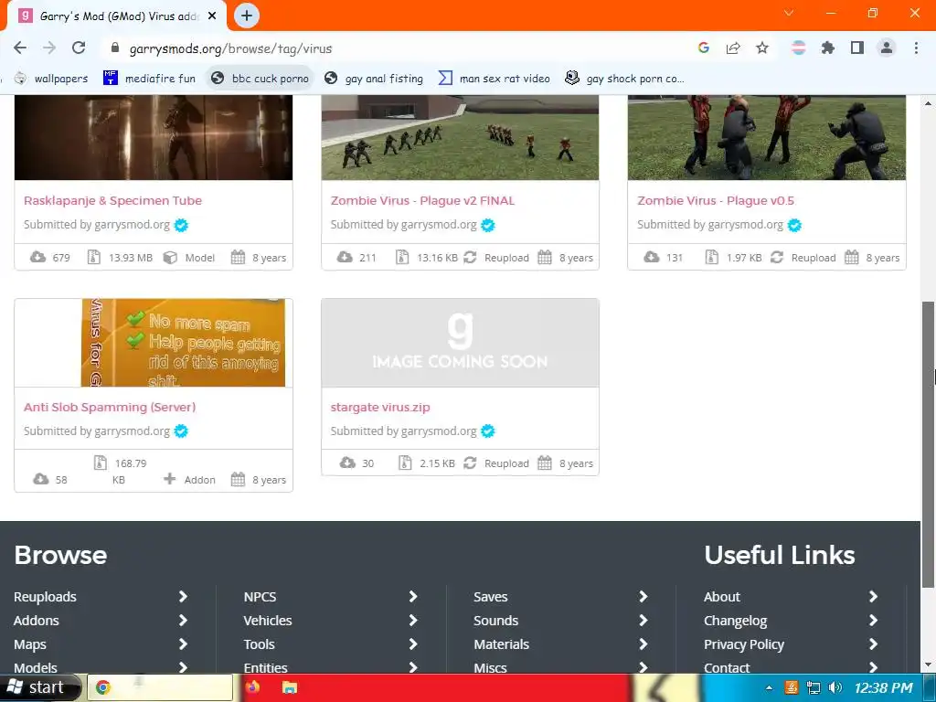This screenshot has width=936, height=702.
Task: Open Rasklapanje & Specimen Tube addon
Action: (x=112, y=200)
